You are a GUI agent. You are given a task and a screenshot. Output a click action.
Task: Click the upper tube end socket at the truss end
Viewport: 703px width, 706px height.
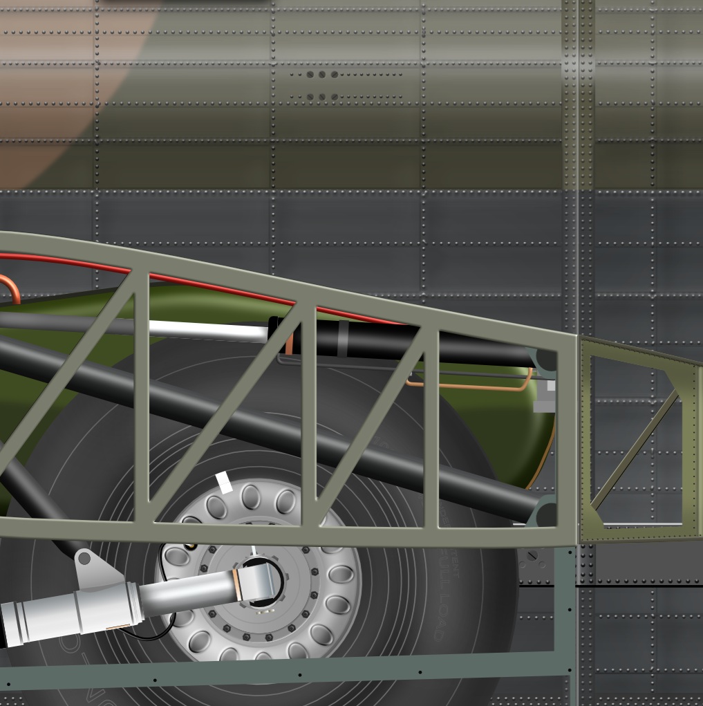545,360
